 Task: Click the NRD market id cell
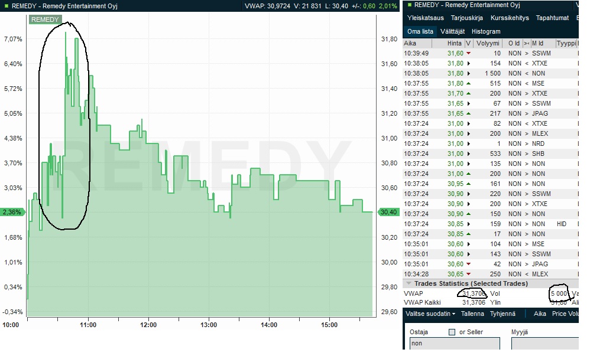coord(538,143)
